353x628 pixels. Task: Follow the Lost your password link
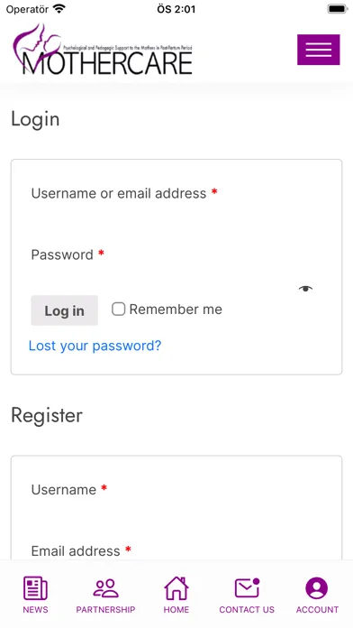coord(95,346)
